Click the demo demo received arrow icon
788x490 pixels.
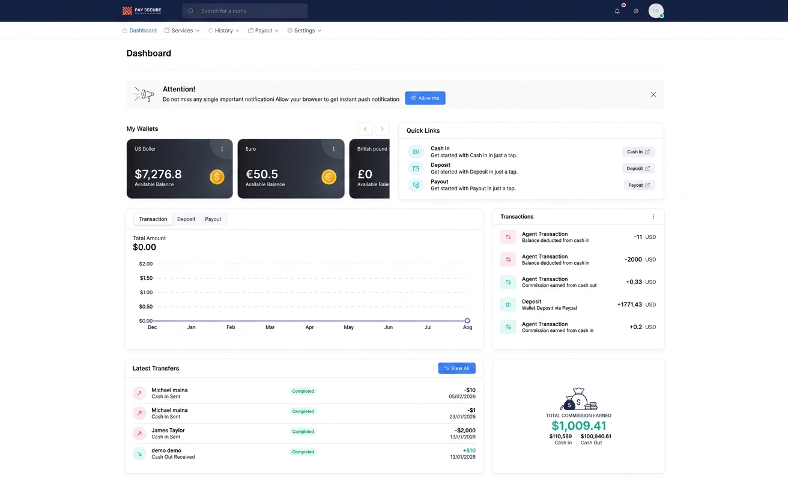[139, 454]
